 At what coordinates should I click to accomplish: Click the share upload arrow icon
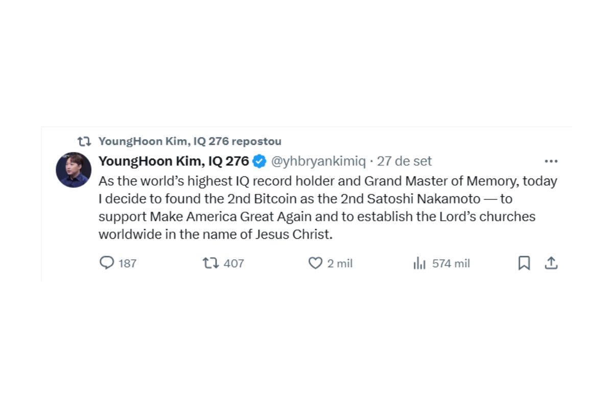(x=551, y=263)
